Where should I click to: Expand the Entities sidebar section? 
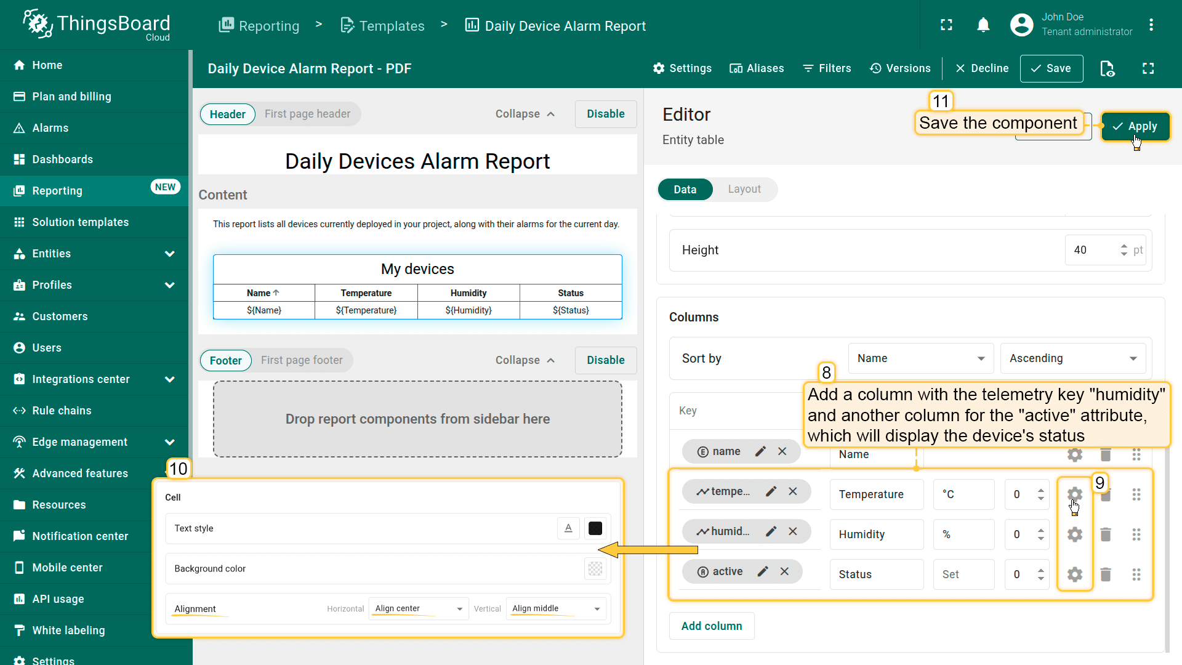[x=169, y=254]
